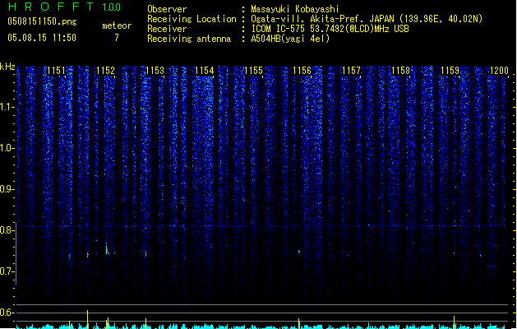Click the meteor echo near 1156
Viewport: 517px width, 329px height.
[x=299, y=252]
